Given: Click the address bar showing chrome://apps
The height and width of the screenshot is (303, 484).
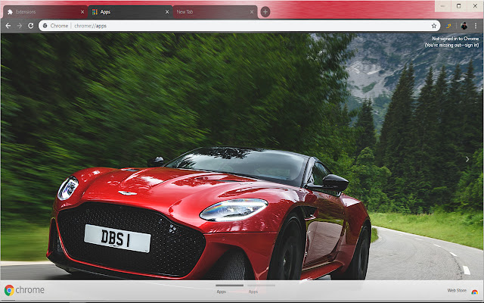Looking at the screenshot, I should tap(227, 25).
